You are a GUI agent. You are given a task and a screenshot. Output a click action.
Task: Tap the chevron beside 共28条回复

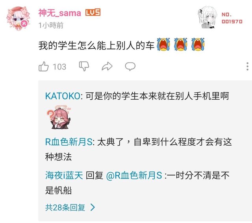[93, 207]
